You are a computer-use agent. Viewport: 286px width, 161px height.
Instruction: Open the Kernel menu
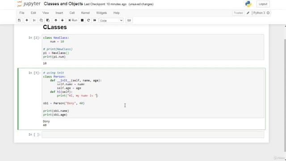coord(85,13)
